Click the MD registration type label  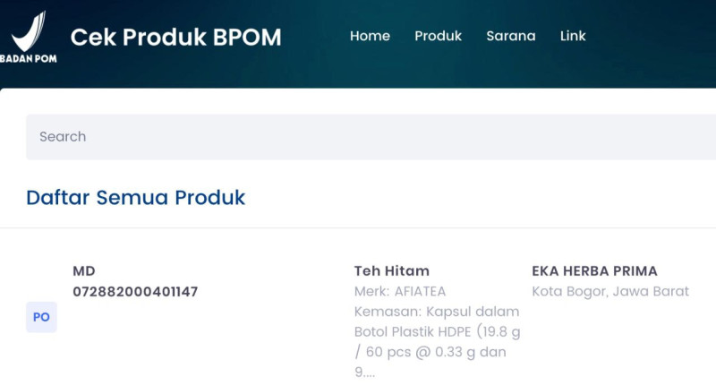tap(84, 270)
